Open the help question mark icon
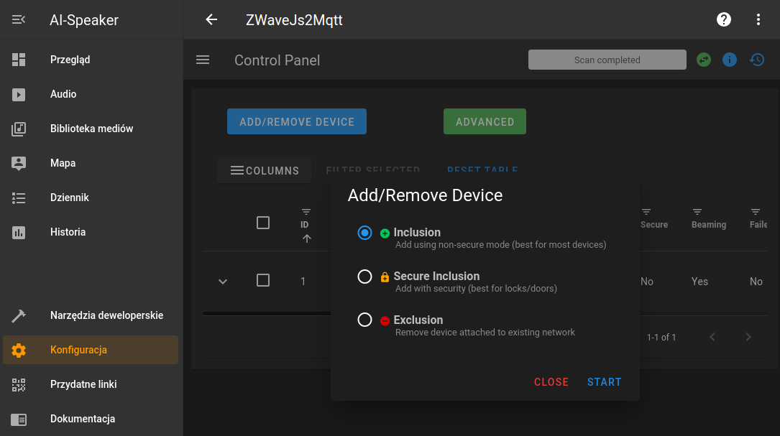The image size is (780, 436). tap(724, 19)
